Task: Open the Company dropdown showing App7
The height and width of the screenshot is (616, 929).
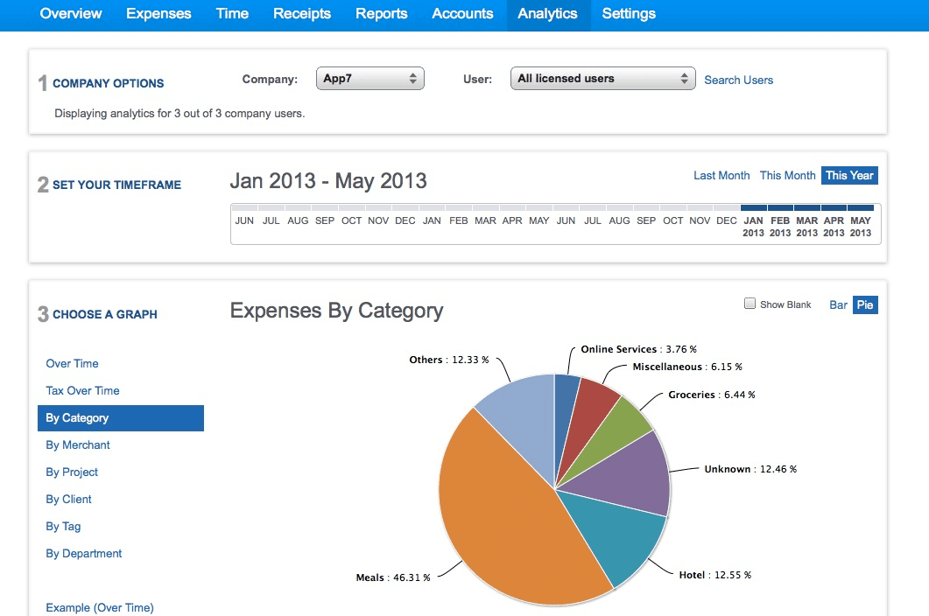Action: tap(369, 79)
